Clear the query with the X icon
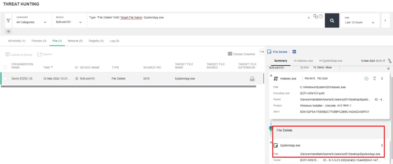This screenshot has height=164, width=393. [x=309, y=18]
